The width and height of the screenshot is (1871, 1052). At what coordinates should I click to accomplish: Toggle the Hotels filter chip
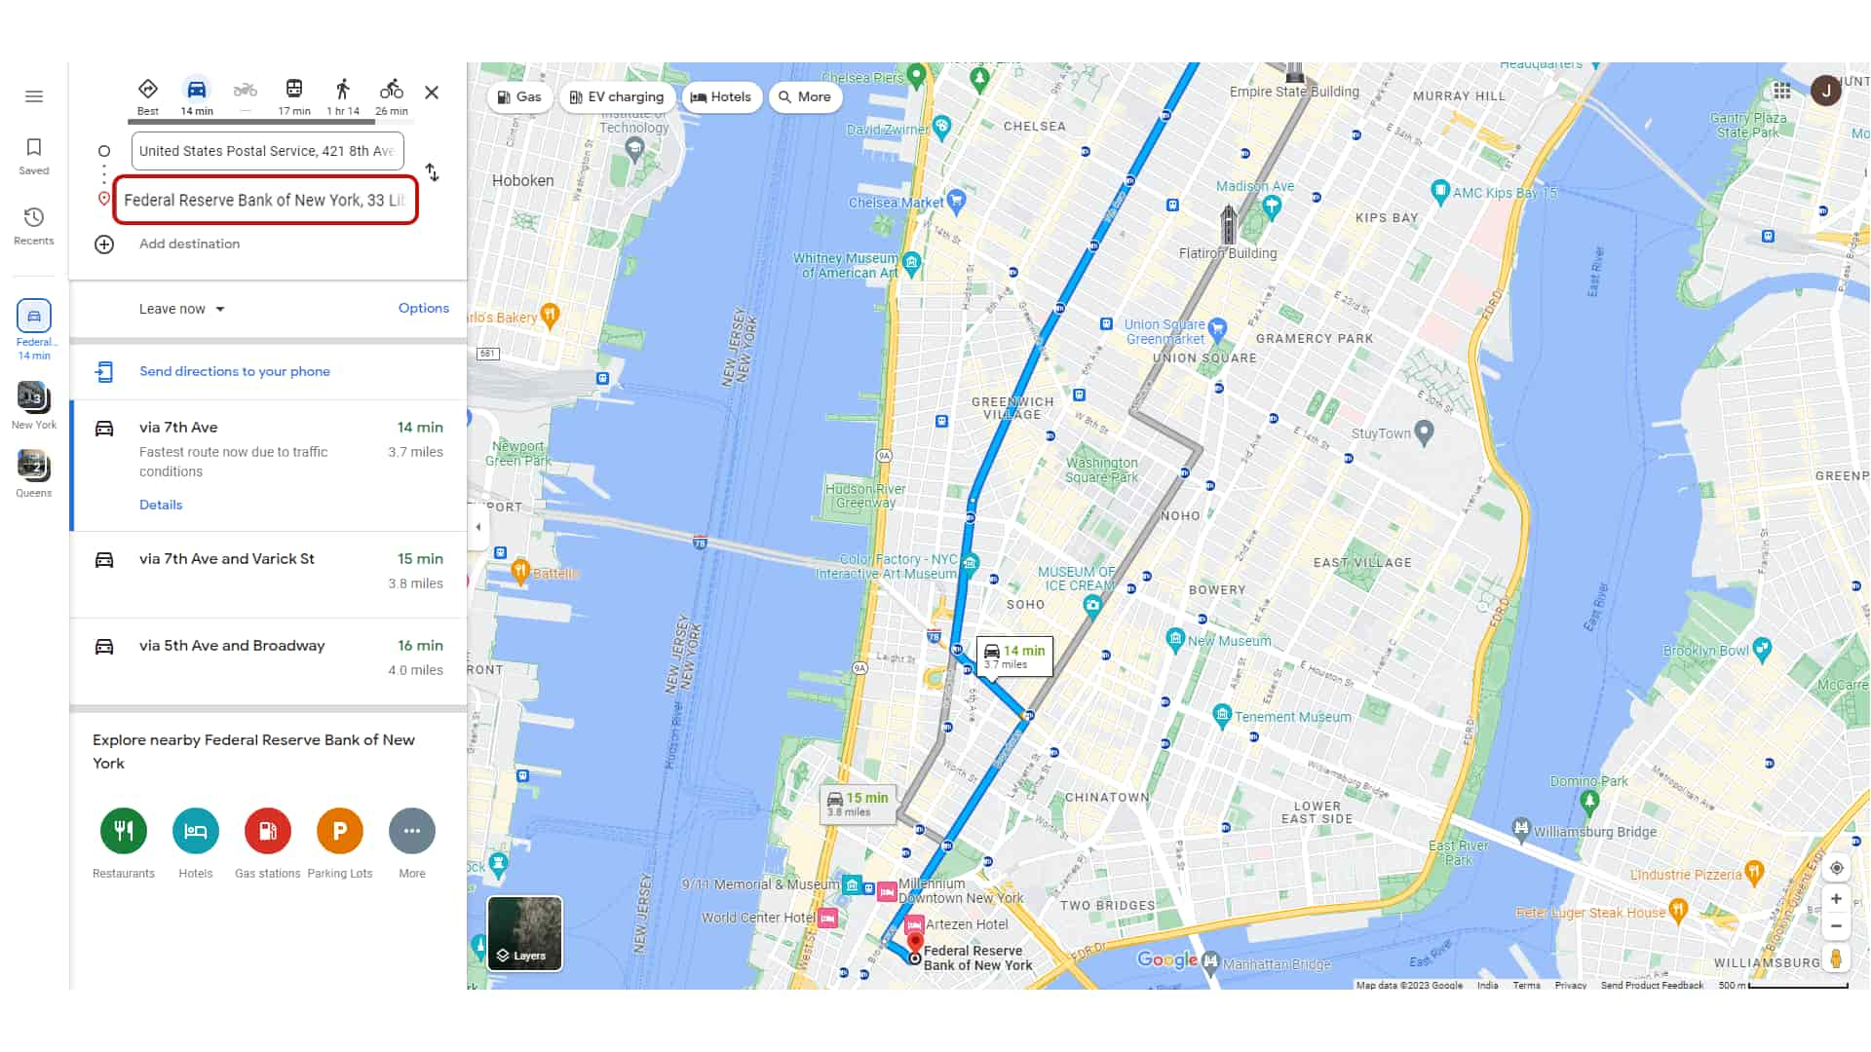pos(721,96)
